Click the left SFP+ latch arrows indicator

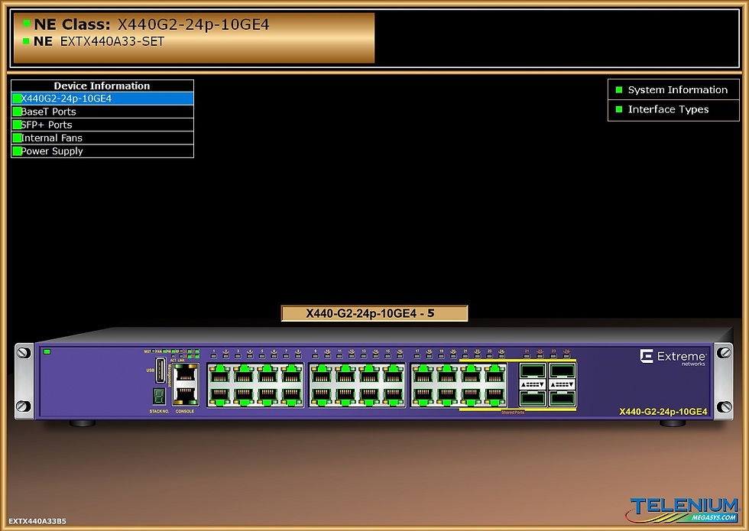533,384
